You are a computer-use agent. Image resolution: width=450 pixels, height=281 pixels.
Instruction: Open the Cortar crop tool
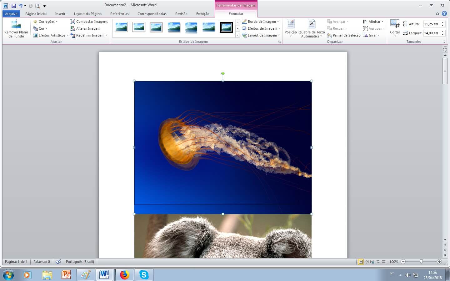395,24
